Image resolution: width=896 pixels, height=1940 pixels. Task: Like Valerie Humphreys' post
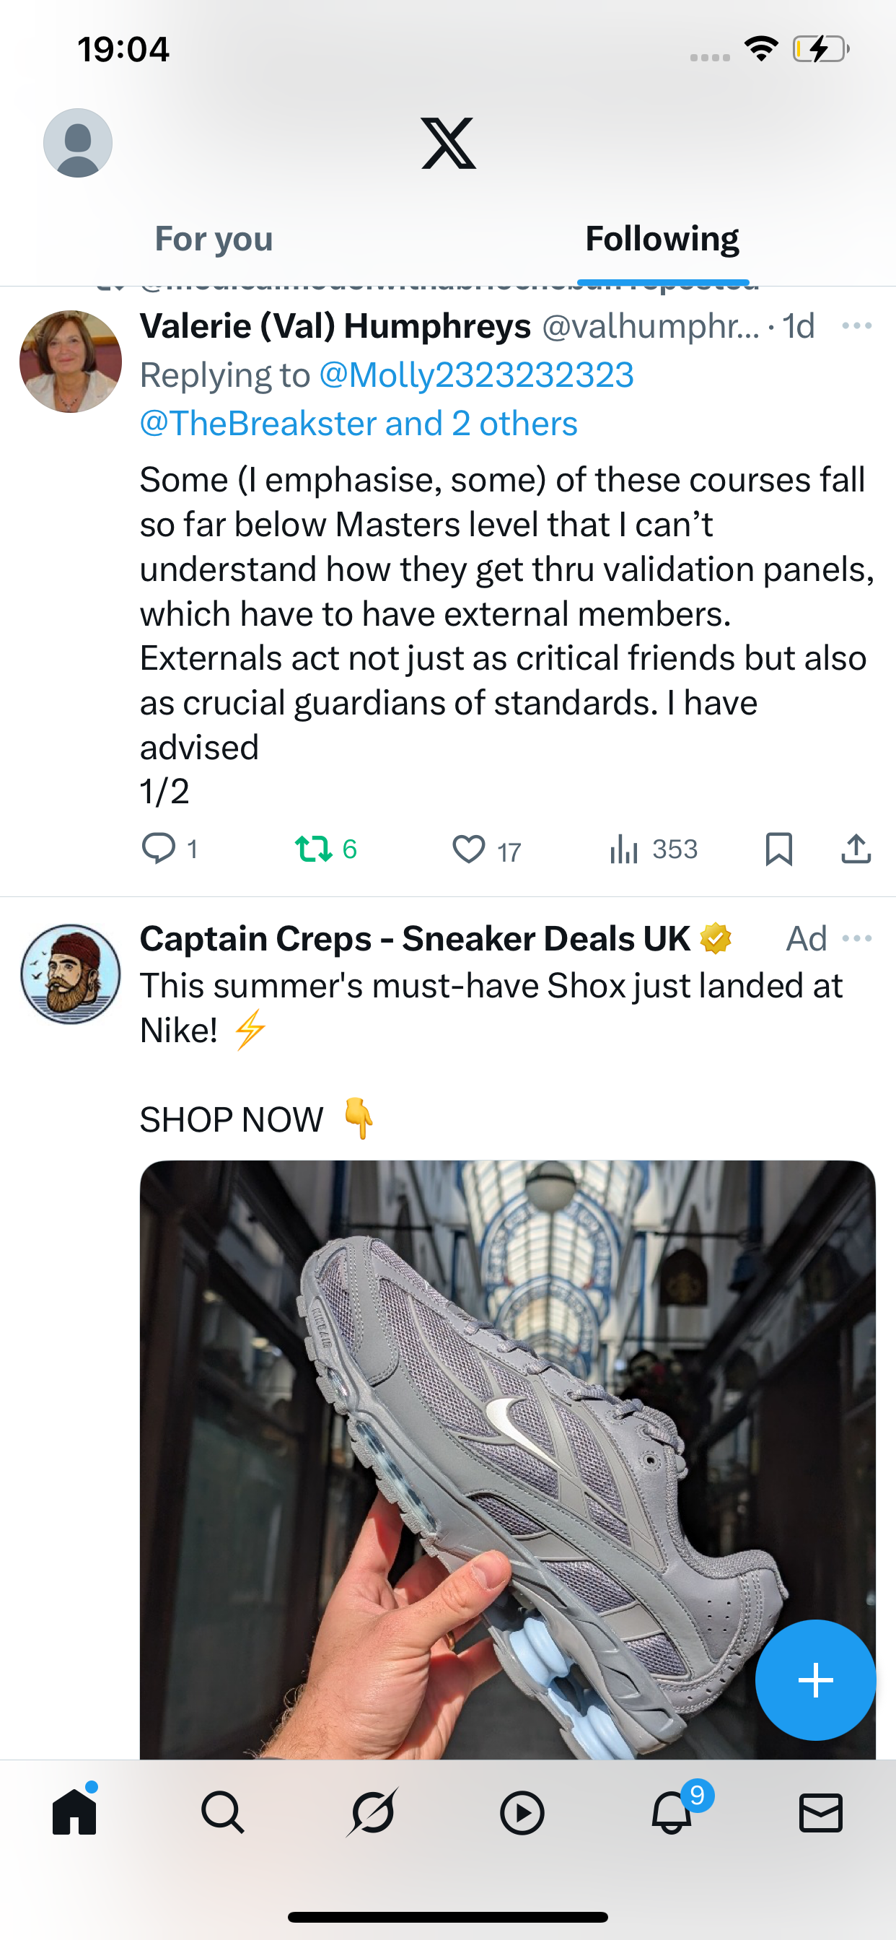pos(468,849)
